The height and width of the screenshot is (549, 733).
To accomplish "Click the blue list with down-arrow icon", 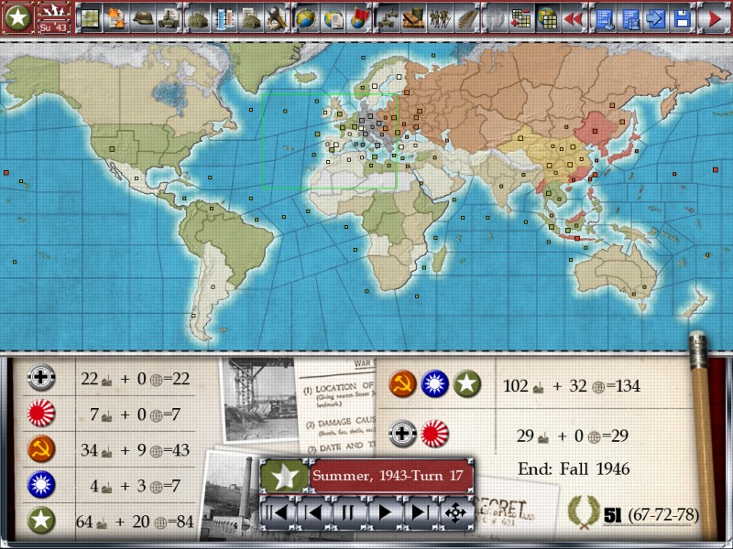I will pyautogui.click(x=605, y=18).
